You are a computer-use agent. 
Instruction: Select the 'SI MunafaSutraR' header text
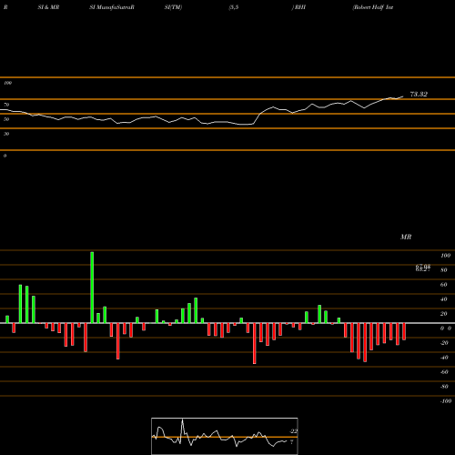point(112,7)
